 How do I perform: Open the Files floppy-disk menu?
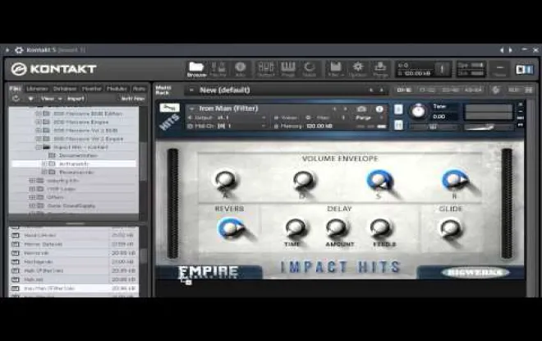tap(336, 69)
